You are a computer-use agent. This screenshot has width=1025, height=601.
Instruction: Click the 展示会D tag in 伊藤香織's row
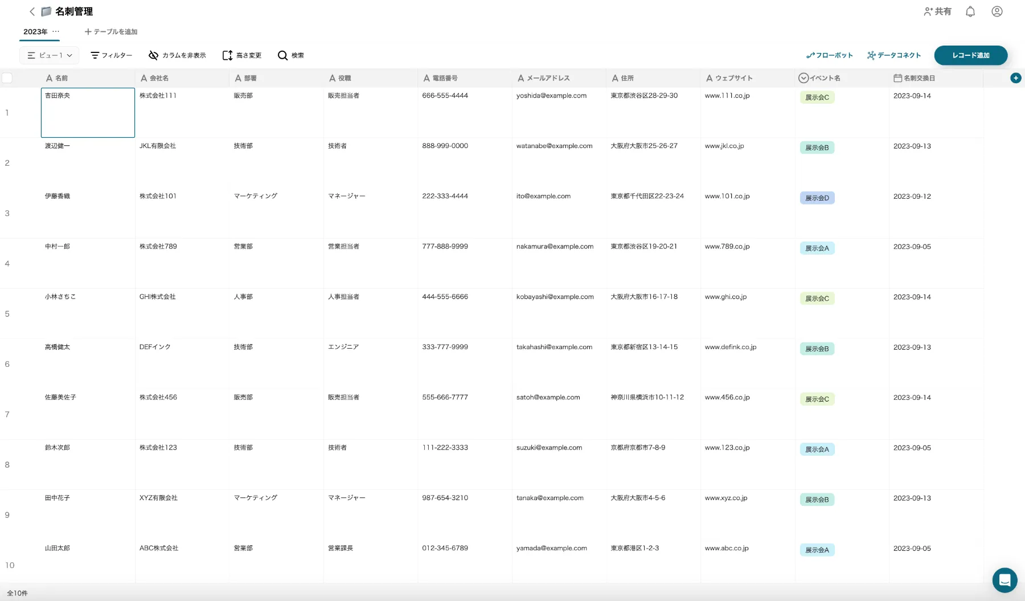(x=817, y=198)
